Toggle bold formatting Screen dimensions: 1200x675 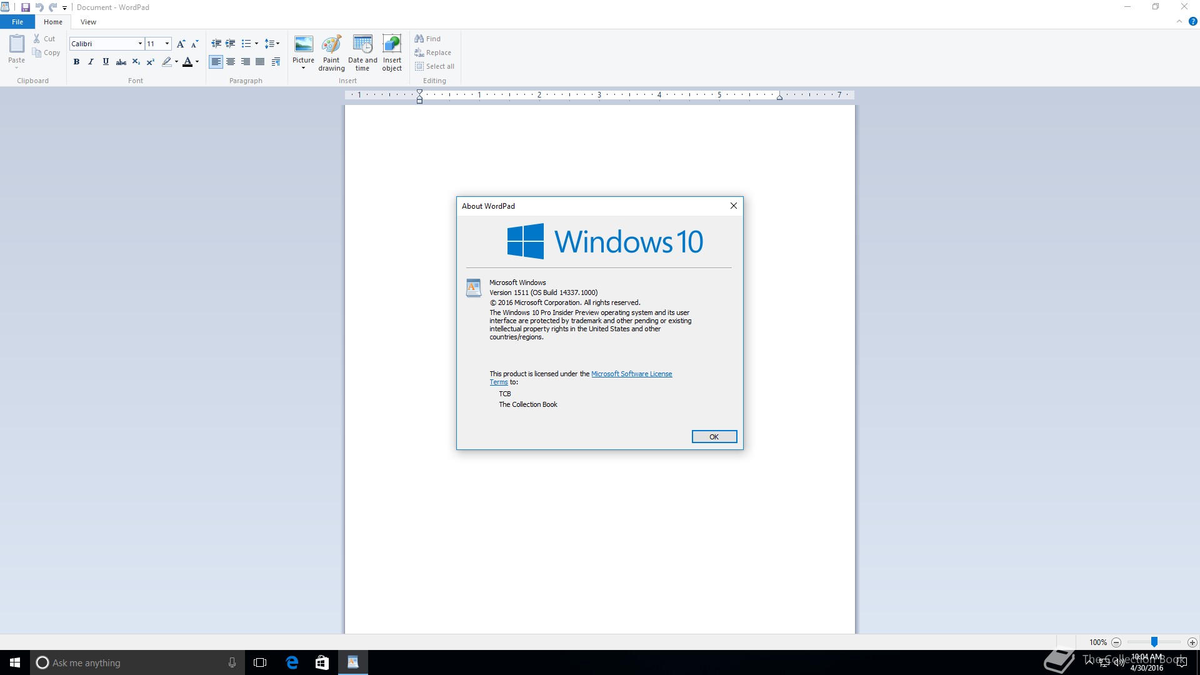pyautogui.click(x=76, y=62)
